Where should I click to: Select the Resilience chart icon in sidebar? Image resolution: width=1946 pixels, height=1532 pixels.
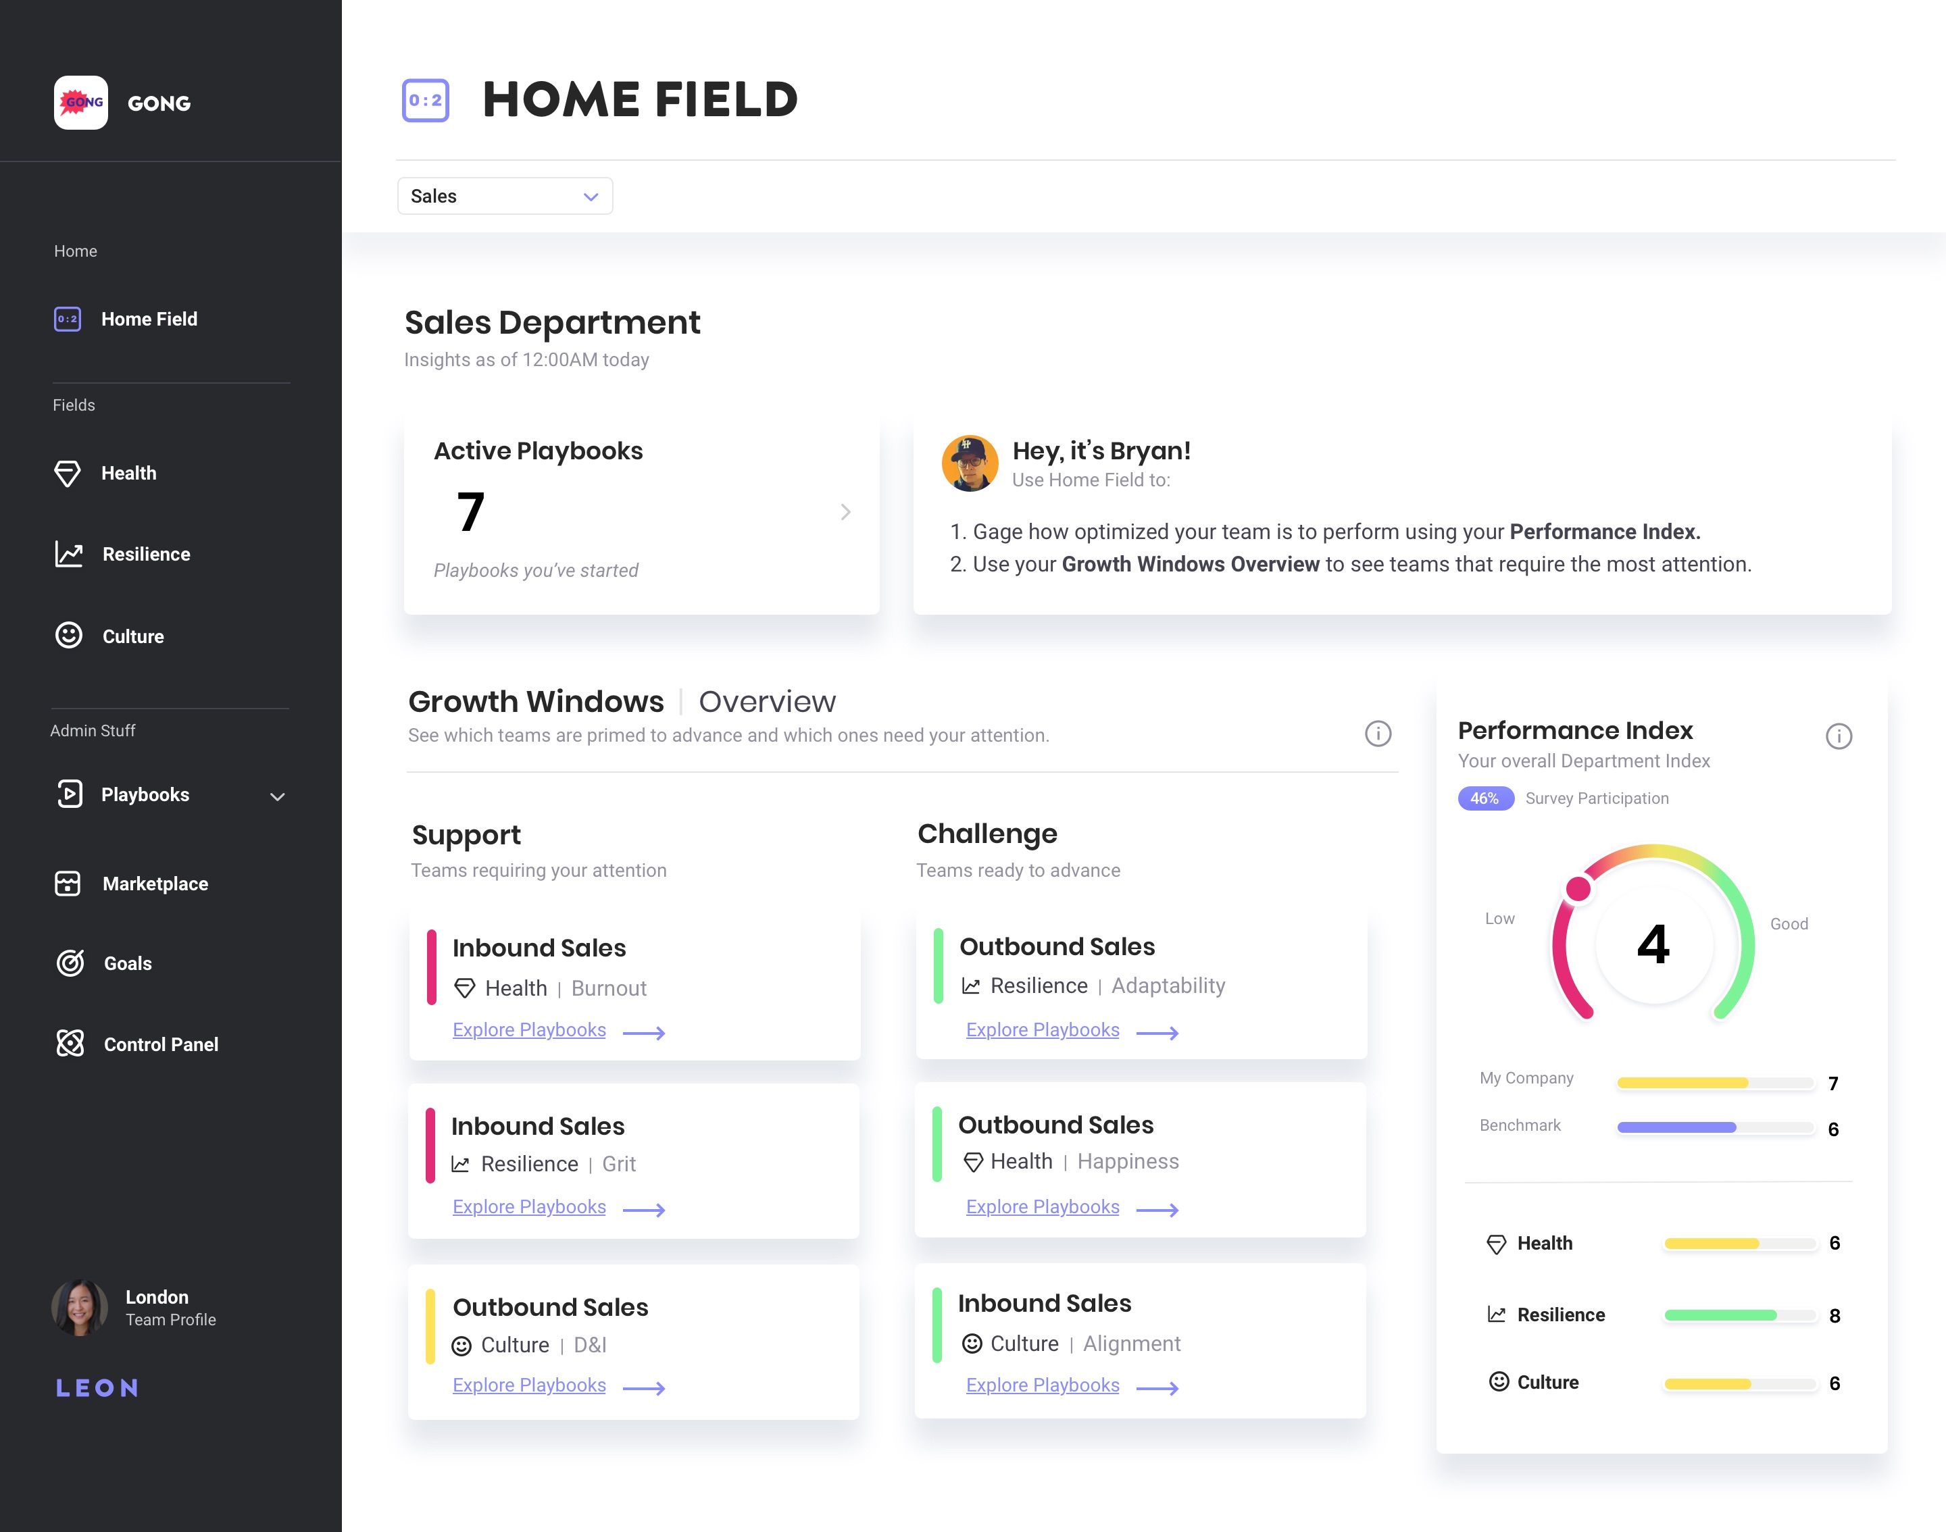tap(68, 553)
